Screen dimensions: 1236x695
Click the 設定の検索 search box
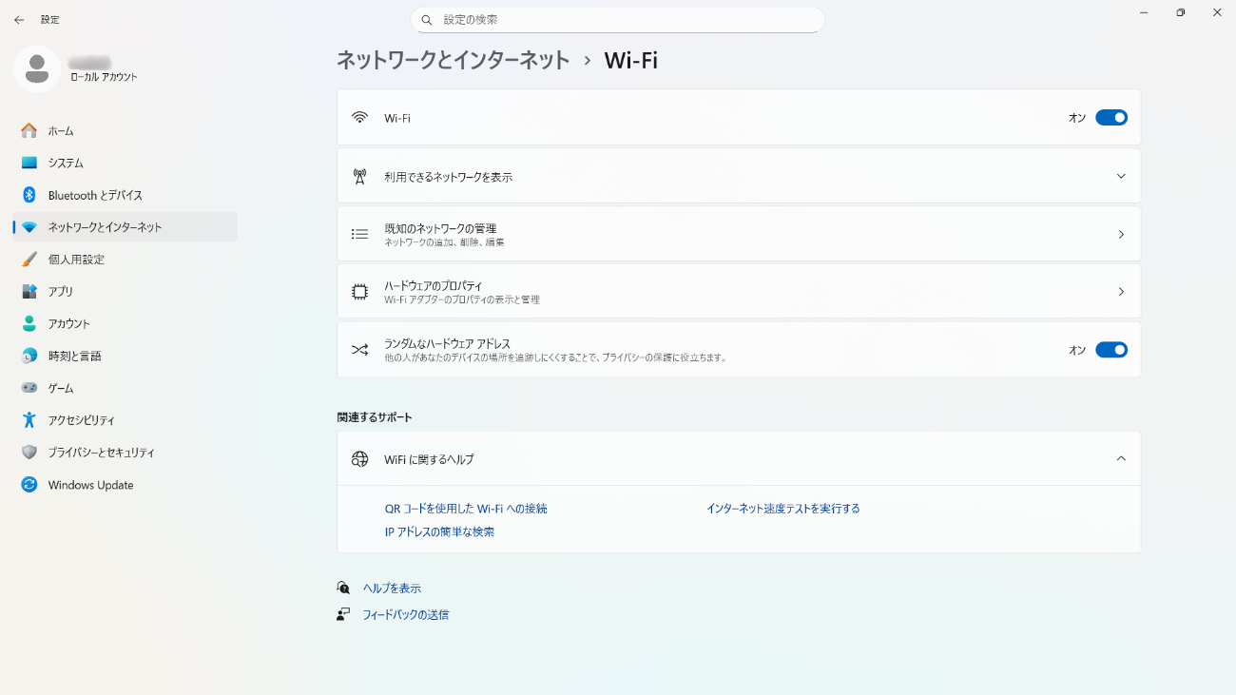point(618,19)
